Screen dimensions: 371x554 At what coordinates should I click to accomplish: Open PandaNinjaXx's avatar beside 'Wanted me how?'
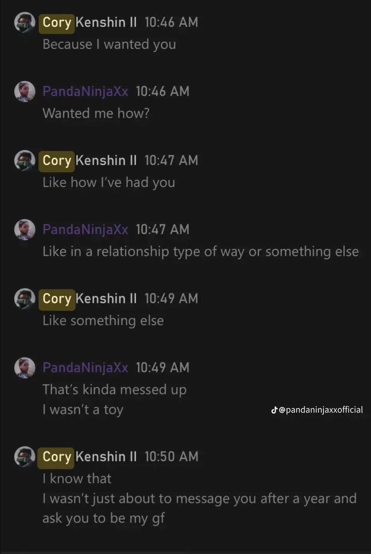point(24,91)
